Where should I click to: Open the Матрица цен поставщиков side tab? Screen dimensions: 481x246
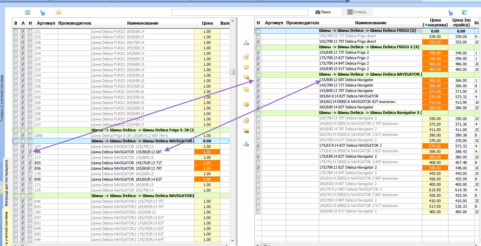pyautogui.click(x=6, y=182)
